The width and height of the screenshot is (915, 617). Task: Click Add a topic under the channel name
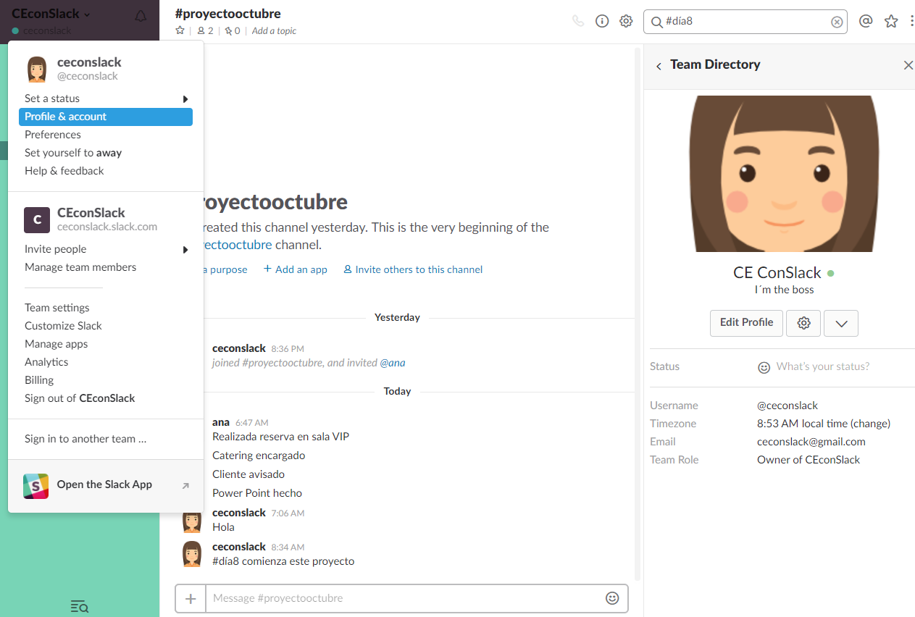coord(274,30)
